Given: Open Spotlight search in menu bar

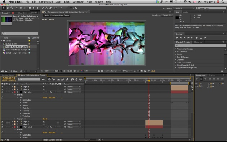Looking at the screenshot, I should [x=223, y=2].
